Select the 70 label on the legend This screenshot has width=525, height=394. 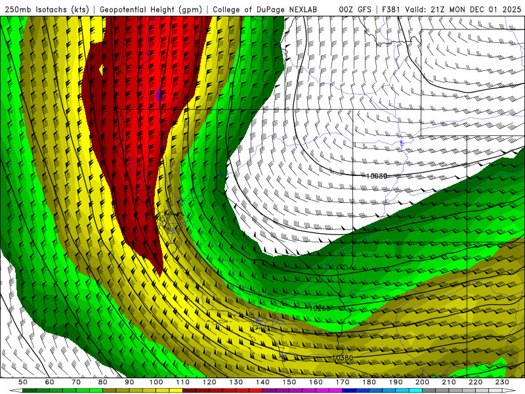(76, 382)
